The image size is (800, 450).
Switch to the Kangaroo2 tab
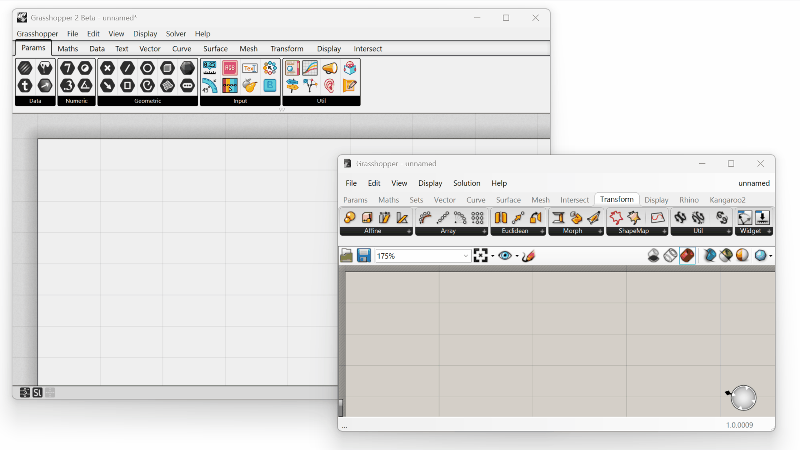click(x=727, y=200)
